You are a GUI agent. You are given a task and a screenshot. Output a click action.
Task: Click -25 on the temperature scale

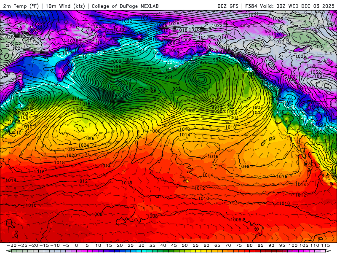[x=22, y=245]
